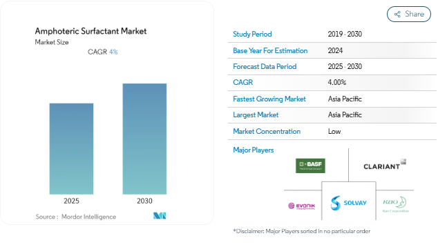438x249 pixels.
Task: Click the CAGR row label
Action: 242,82
